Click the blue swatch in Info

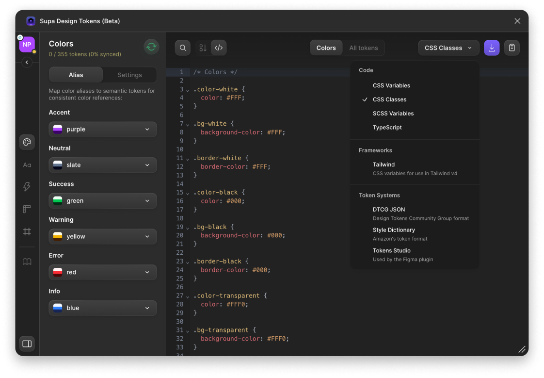coord(58,308)
